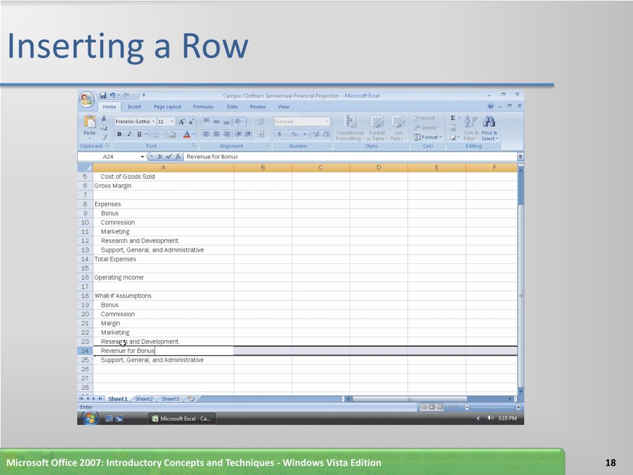
Task: Open the Office Button menu
Action: click(87, 100)
